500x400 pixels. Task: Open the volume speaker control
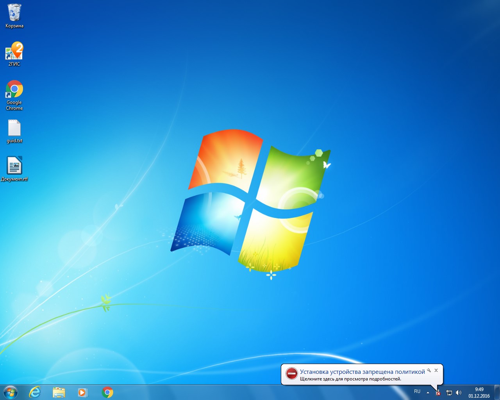[459, 393]
